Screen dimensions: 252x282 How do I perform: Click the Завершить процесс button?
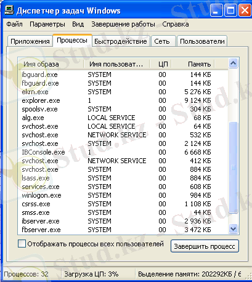(x=205, y=246)
